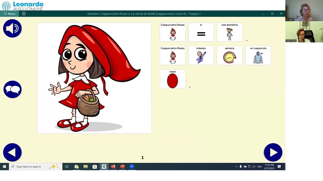Select the second row Cappuccetto Rosso symbol card
Screen dimensions: 323x181
click(x=173, y=56)
